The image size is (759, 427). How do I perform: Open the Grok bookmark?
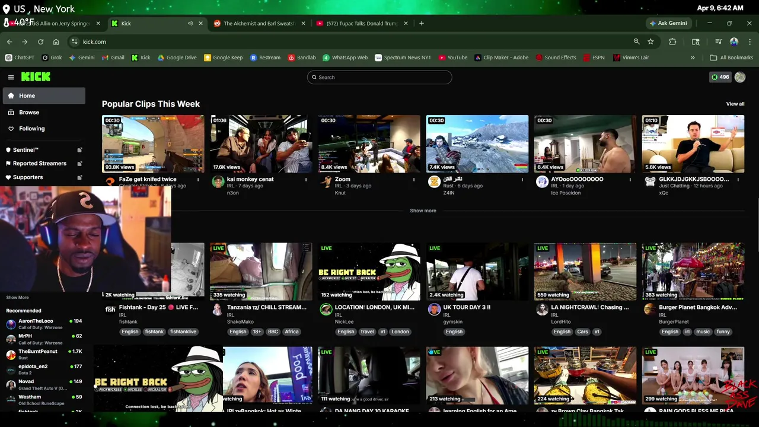pos(51,58)
